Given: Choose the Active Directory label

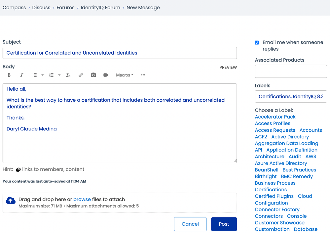Looking at the screenshot, I should pos(290,137).
